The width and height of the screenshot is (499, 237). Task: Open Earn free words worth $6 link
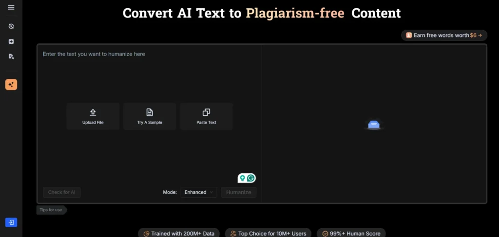pyautogui.click(x=444, y=35)
